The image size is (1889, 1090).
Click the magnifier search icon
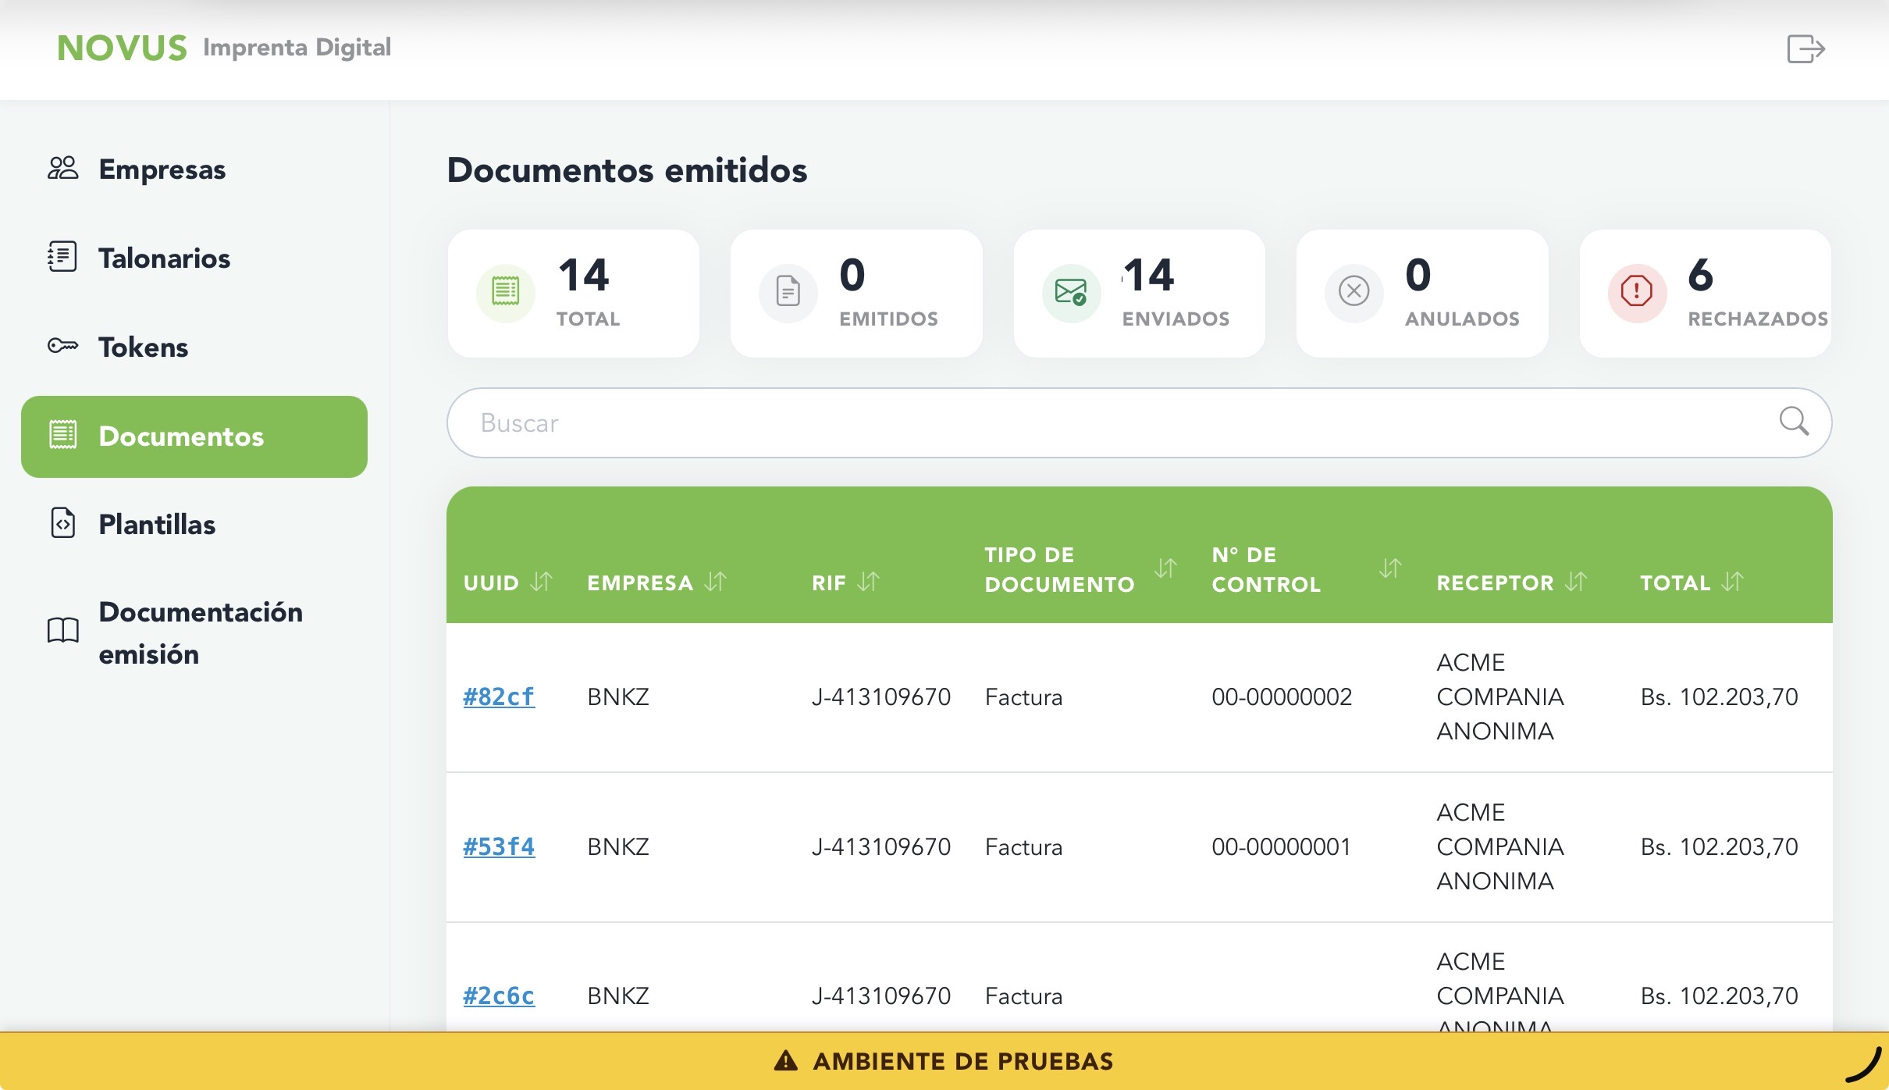pyautogui.click(x=1794, y=422)
